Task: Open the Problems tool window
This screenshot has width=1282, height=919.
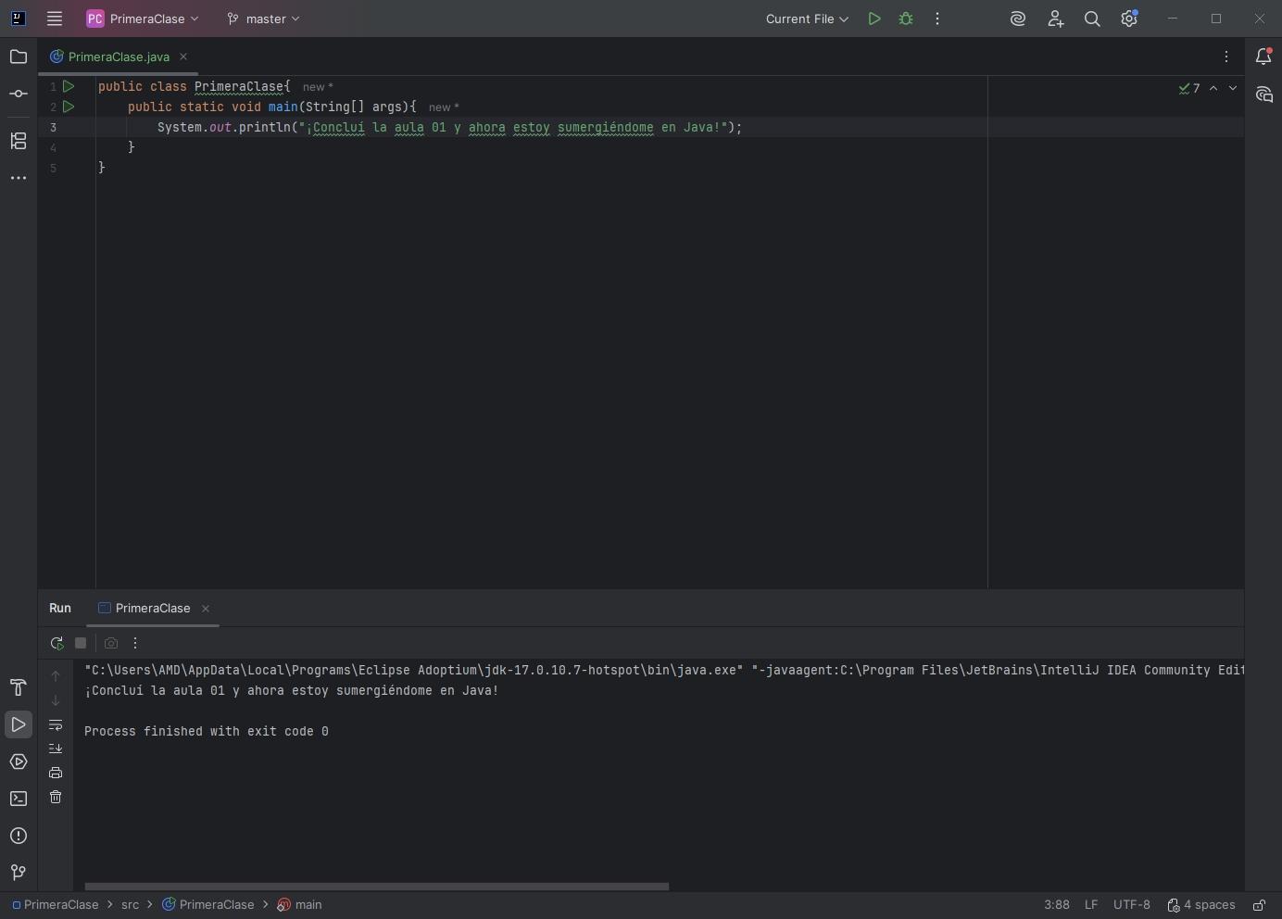Action: pyautogui.click(x=19, y=836)
